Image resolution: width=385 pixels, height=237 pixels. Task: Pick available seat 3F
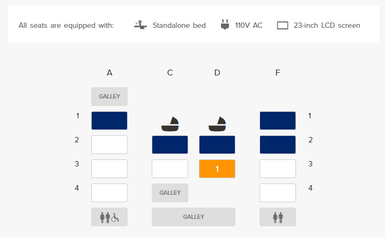[278, 169]
